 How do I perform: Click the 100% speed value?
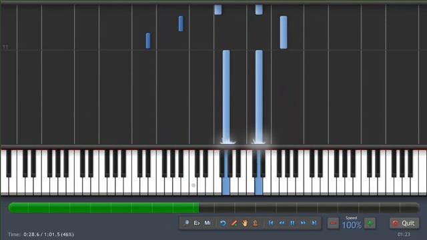coord(352,225)
